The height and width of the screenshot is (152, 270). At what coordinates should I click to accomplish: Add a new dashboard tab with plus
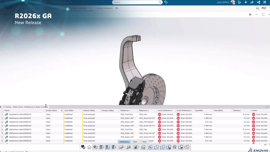[x=117, y=8]
